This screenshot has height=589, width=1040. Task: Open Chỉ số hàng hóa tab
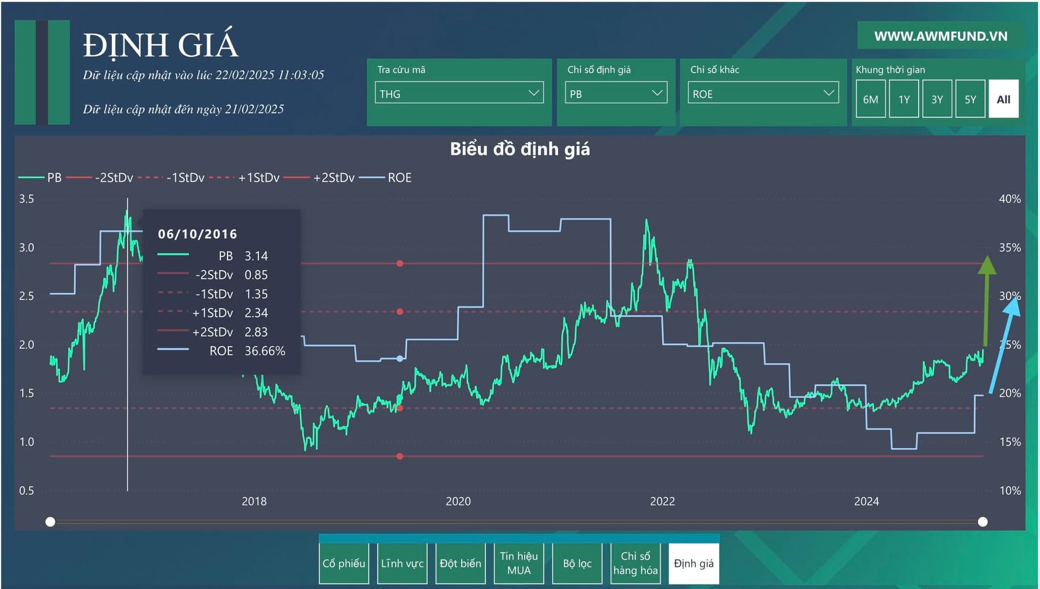pyautogui.click(x=635, y=564)
